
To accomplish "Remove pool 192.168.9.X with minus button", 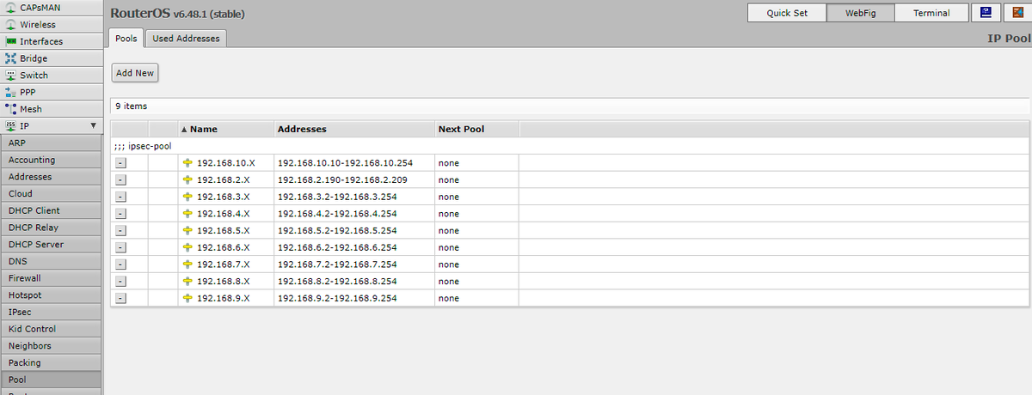I will pos(120,298).
